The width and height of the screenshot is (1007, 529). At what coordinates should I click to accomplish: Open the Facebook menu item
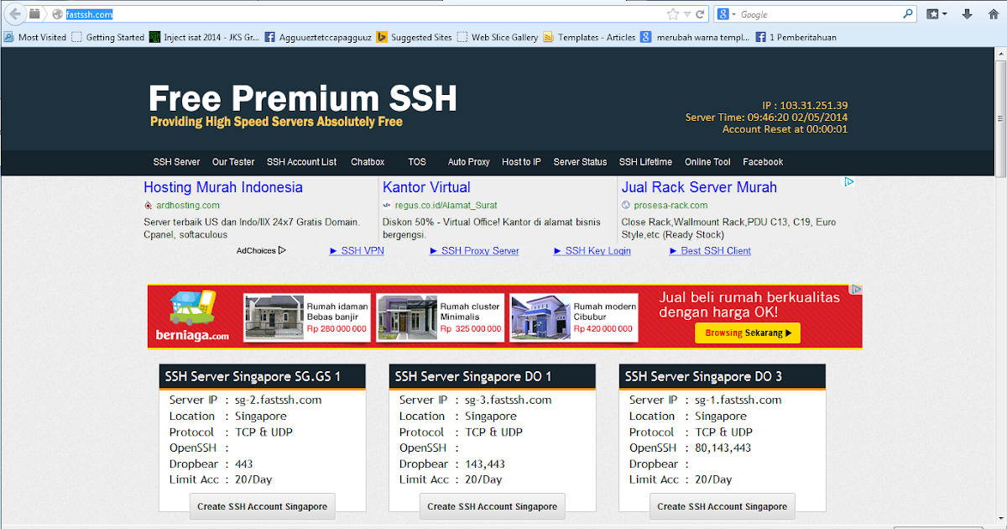[x=763, y=162]
